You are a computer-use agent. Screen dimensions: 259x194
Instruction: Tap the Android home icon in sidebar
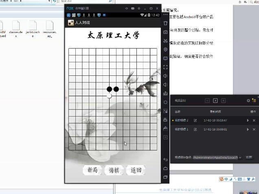point(165,168)
